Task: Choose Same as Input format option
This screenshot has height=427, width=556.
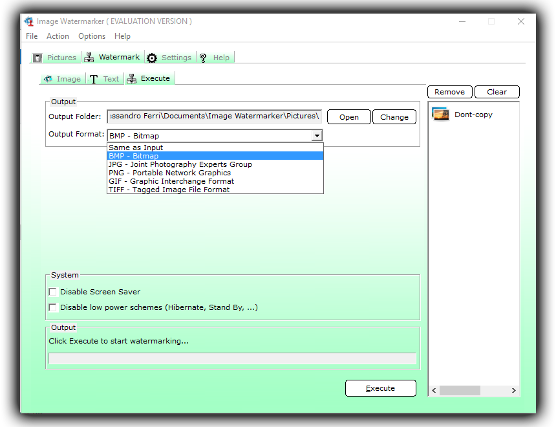Action: pyautogui.click(x=215, y=148)
